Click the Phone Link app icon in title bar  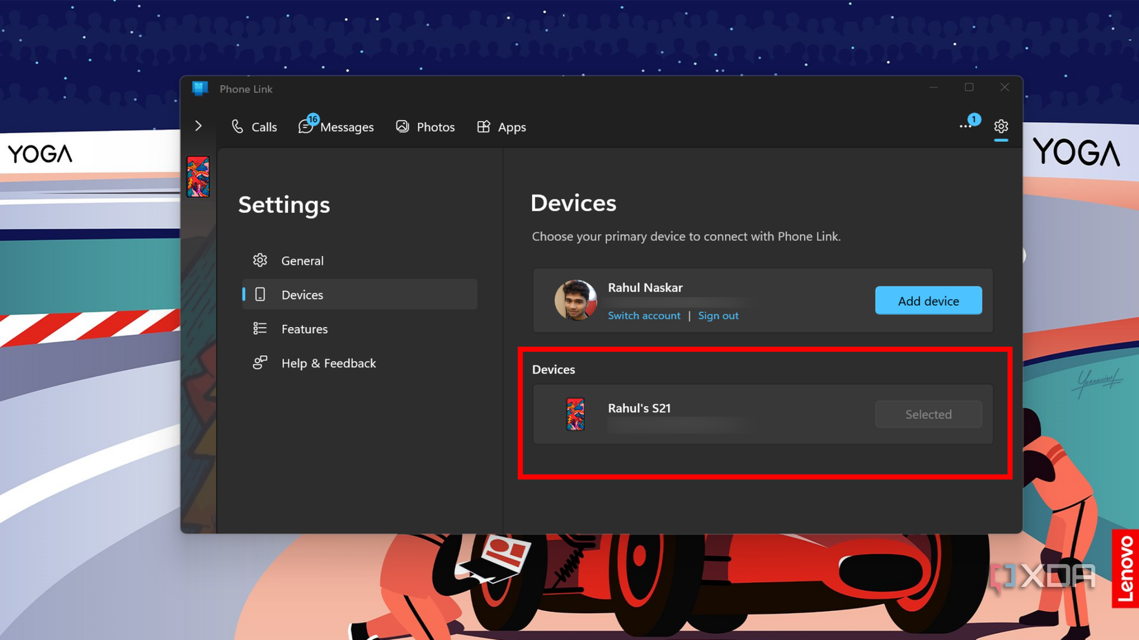tap(200, 88)
